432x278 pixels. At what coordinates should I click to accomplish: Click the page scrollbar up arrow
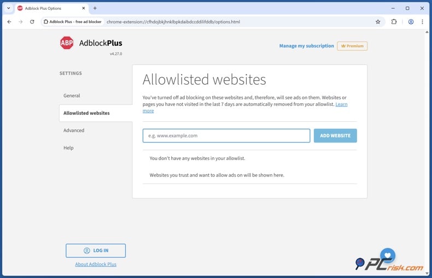coord(427,32)
